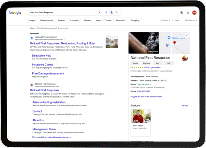Screen dimensions: 206x148
Task: Expand the map with the arrows icon
Action: tap(187, 35)
